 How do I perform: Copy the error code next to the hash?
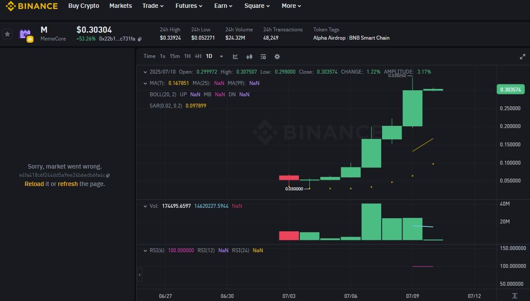[x=108, y=175]
